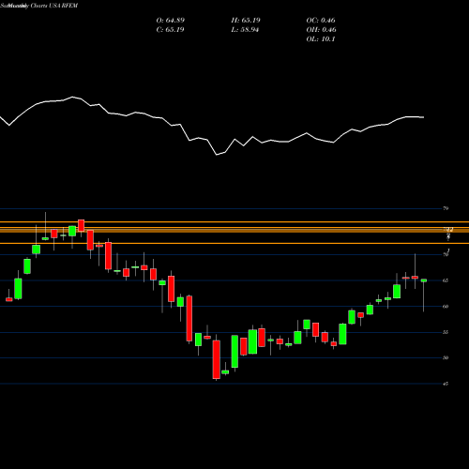Click the 55 price axis label
Screen dimensions: 469x469
(x=446, y=332)
